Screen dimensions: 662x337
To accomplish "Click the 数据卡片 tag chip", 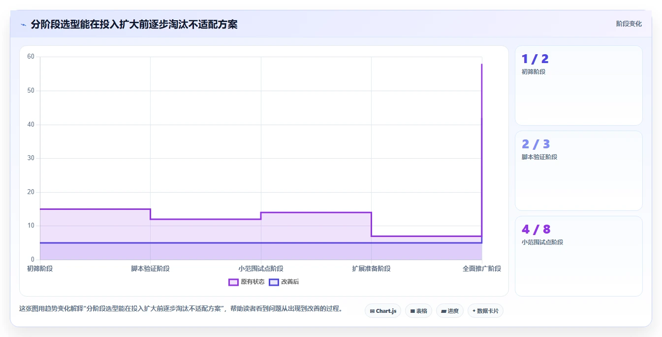I will pyautogui.click(x=485, y=311).
